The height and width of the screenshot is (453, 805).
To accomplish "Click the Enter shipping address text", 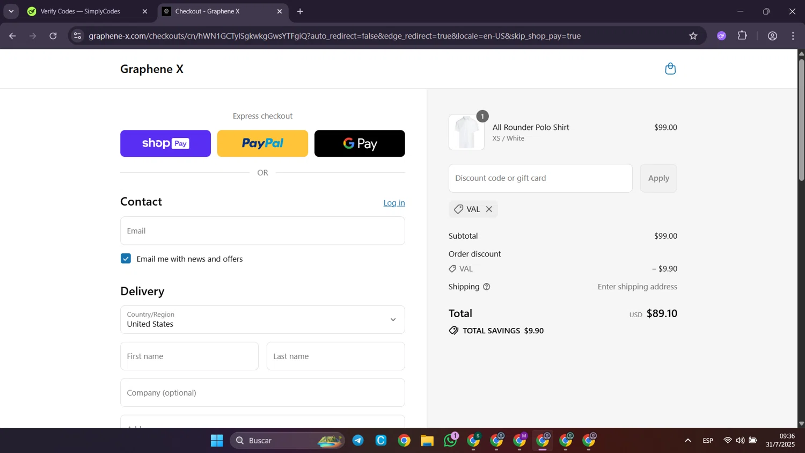I will click(x=638, y=287).
